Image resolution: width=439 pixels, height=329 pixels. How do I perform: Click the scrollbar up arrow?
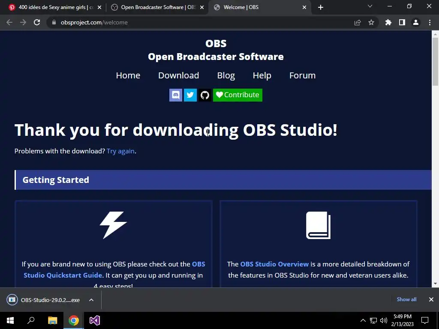435,34
